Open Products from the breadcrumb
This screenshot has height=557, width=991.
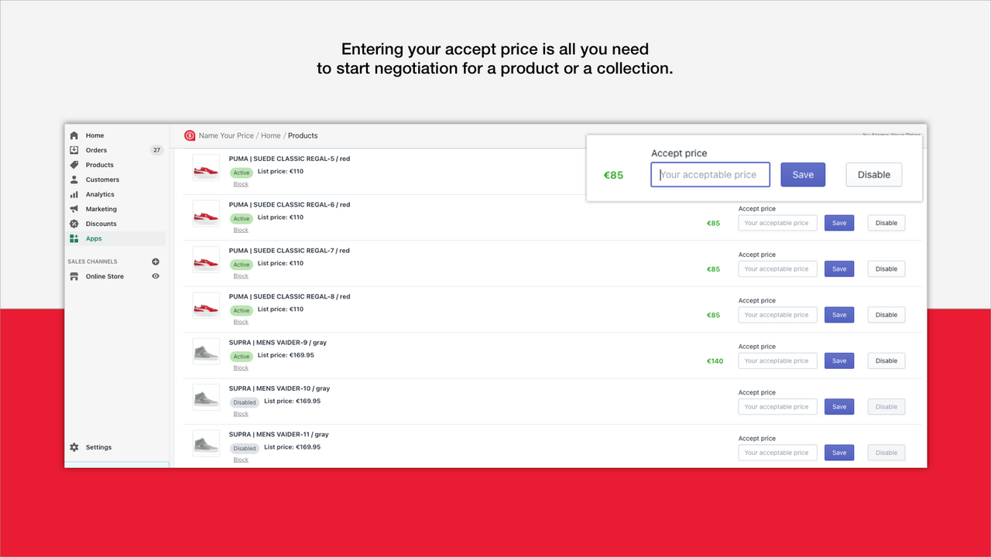click(303, 135)
